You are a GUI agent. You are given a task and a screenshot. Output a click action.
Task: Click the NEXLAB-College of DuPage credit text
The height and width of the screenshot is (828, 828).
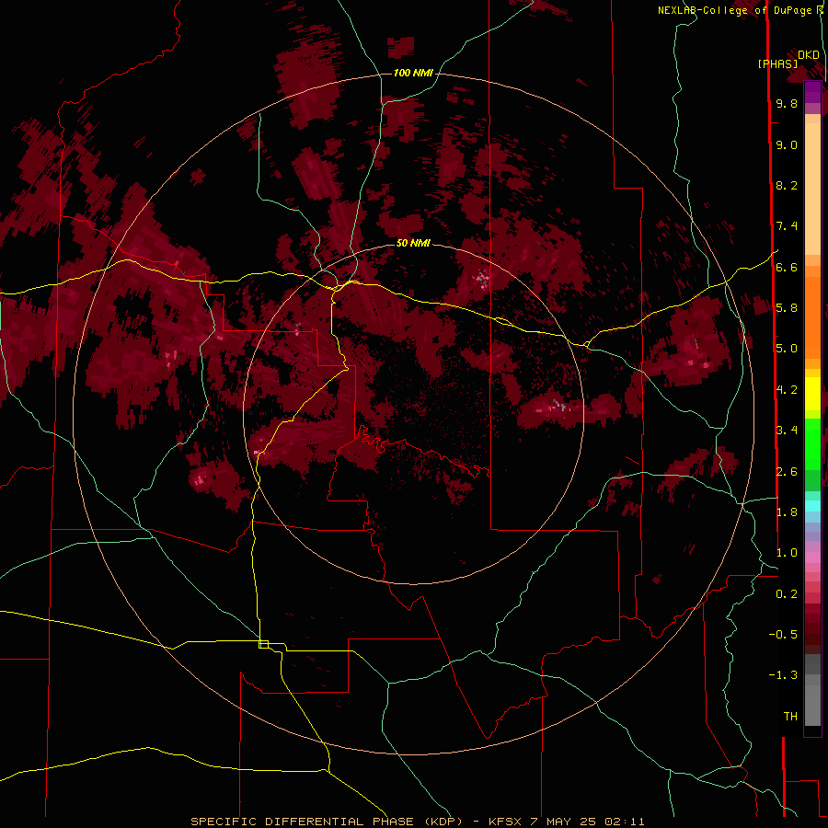736,10
